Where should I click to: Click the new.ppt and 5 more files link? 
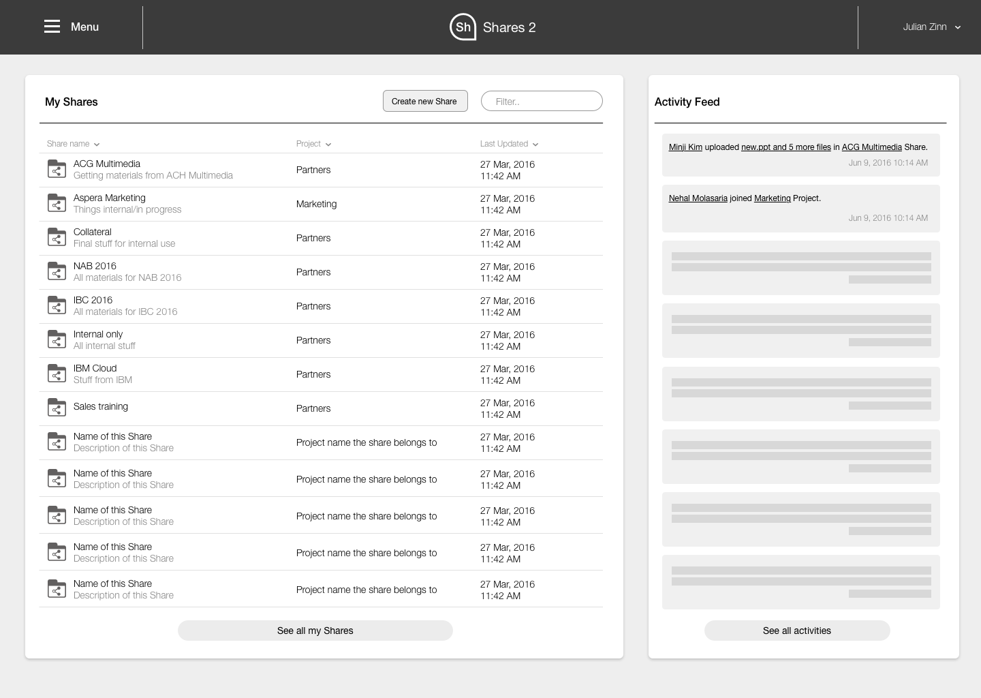pos(786,147)
